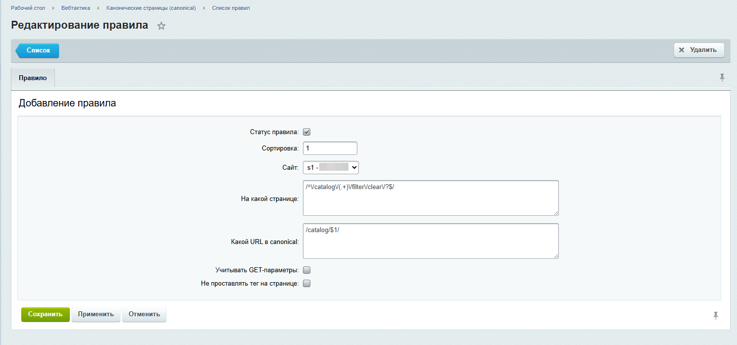Uncheck the Статус правила checkbox

[x=306, y=132]
